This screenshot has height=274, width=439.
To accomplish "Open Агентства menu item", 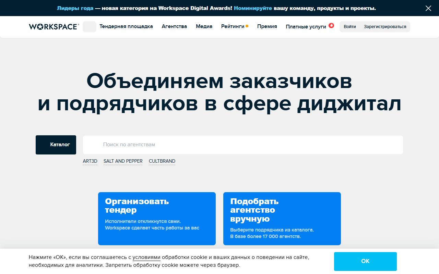I will click(174, 26).
